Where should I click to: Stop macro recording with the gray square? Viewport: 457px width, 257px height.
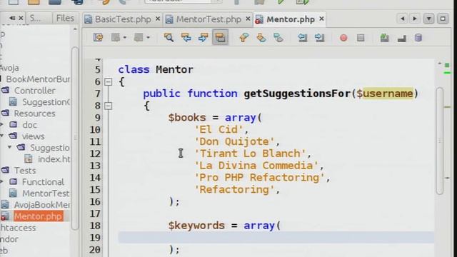[361, 38]
